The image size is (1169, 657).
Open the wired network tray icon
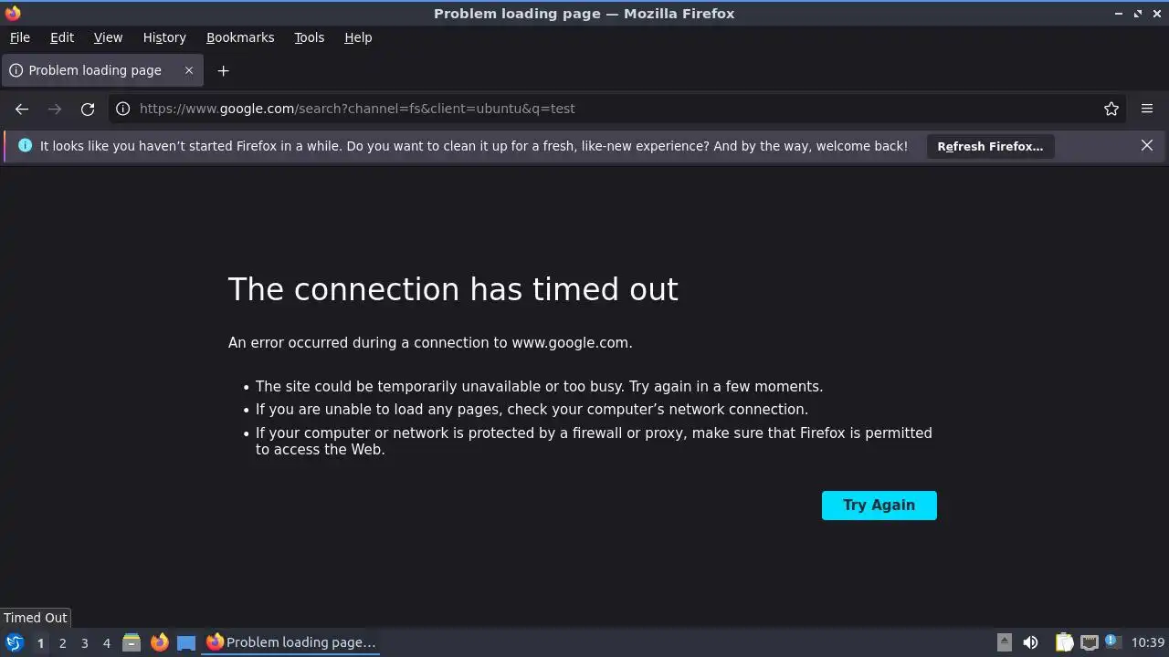1089,642
